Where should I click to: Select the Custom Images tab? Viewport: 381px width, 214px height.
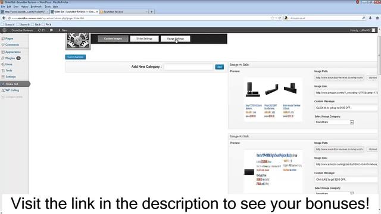point(113,39)
